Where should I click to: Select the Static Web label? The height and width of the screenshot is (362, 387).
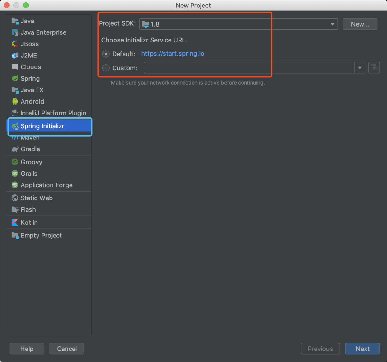pos(37,198)
